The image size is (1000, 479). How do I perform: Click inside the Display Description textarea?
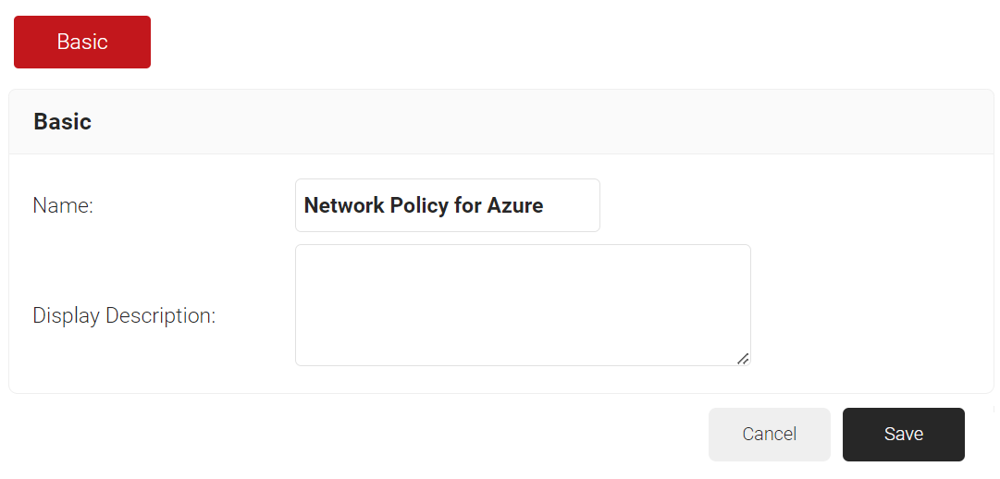pyautogui.click(x=523, y=305)
